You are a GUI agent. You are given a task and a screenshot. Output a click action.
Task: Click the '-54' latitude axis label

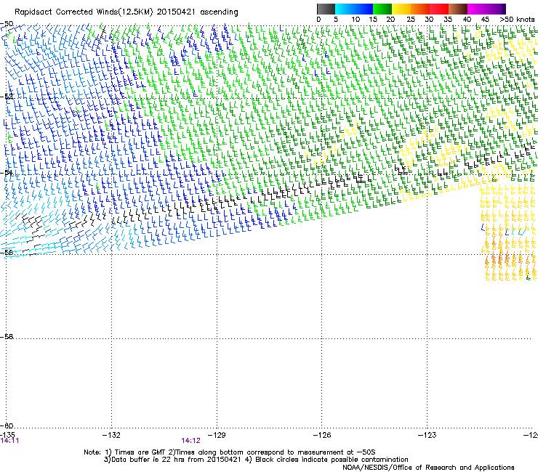(7, 173)
